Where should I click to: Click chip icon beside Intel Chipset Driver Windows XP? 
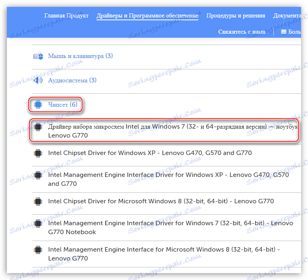tap(38, 153)
